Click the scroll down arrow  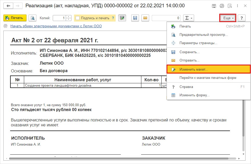click(x=243, y=154)
